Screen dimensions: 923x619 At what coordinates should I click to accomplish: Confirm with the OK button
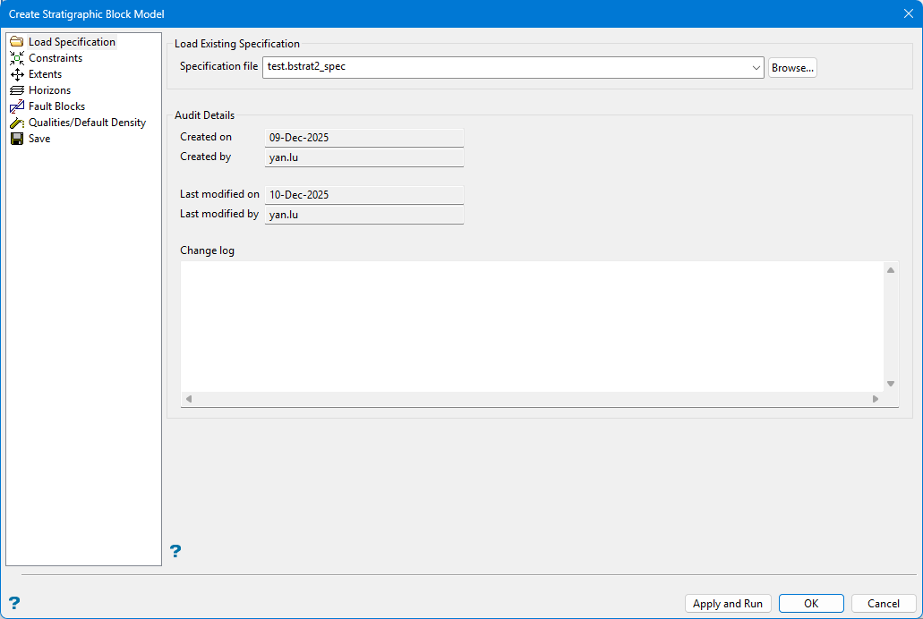pos(810,604)
